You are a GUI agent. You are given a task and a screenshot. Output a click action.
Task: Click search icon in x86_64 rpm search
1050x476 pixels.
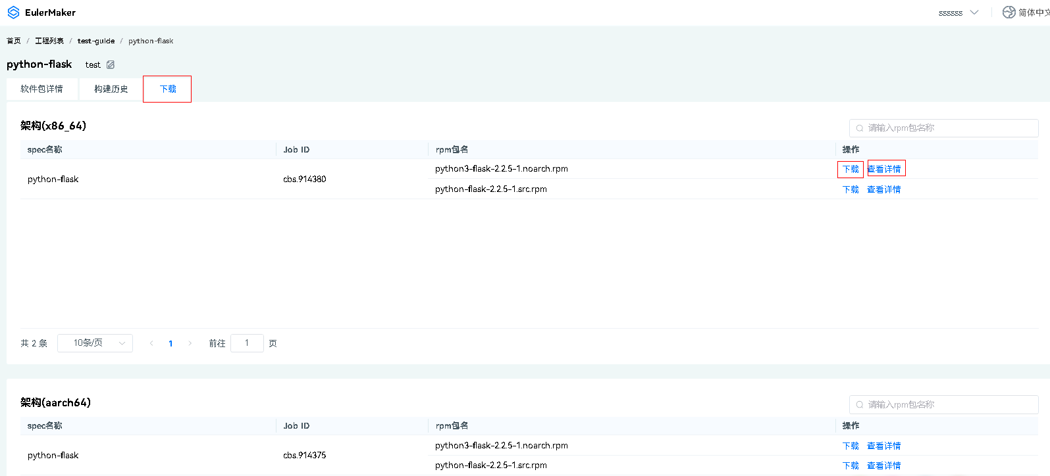[860, 128]
